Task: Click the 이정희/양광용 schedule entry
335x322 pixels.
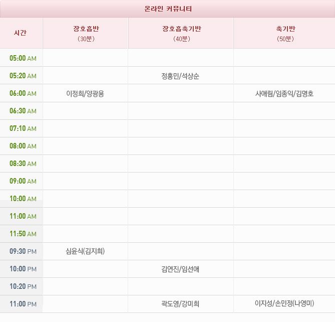Action: (x=85, y=94)
